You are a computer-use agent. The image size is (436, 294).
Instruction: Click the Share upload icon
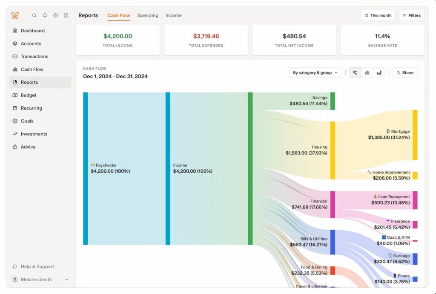coord(398,72)
